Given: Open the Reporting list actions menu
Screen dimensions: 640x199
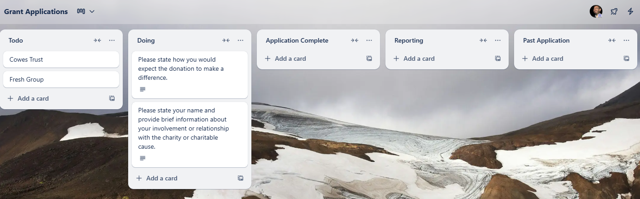Looking at the screenshot, I should click(498, 40).
